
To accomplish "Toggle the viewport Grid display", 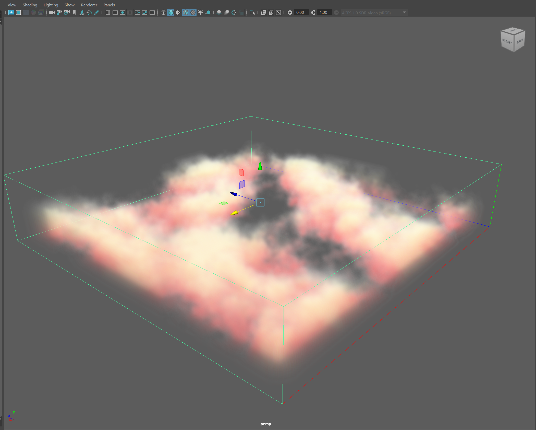I will (x=108, y=13).
